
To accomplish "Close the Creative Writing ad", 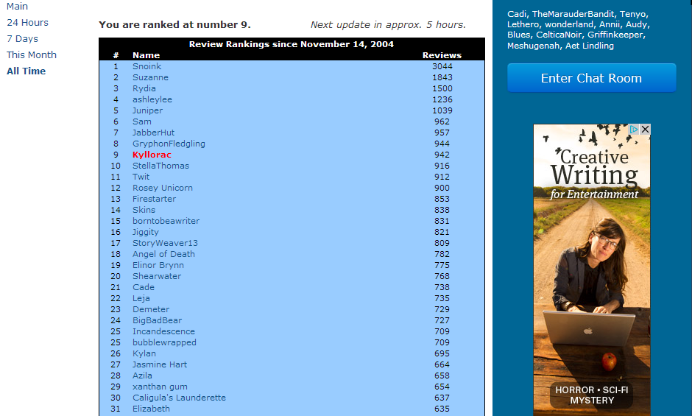I will [x=645, y=129].
